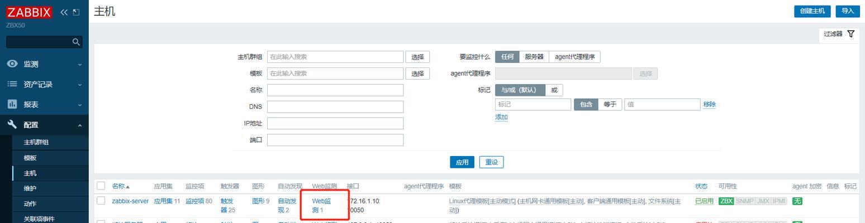The image size is (865, 223).
Task: Click the wrench icon for 配置
Action: click(12, 125)
